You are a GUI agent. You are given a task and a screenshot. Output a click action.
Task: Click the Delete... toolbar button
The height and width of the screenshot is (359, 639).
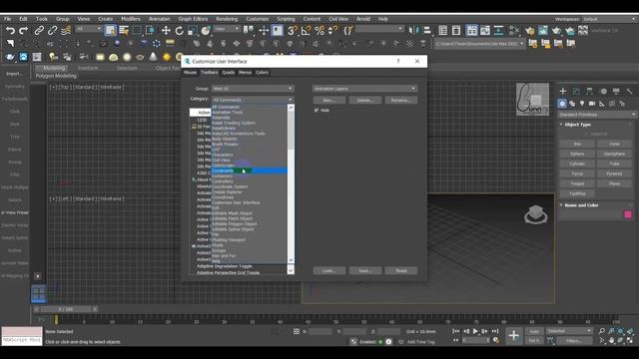coord(364,100)
